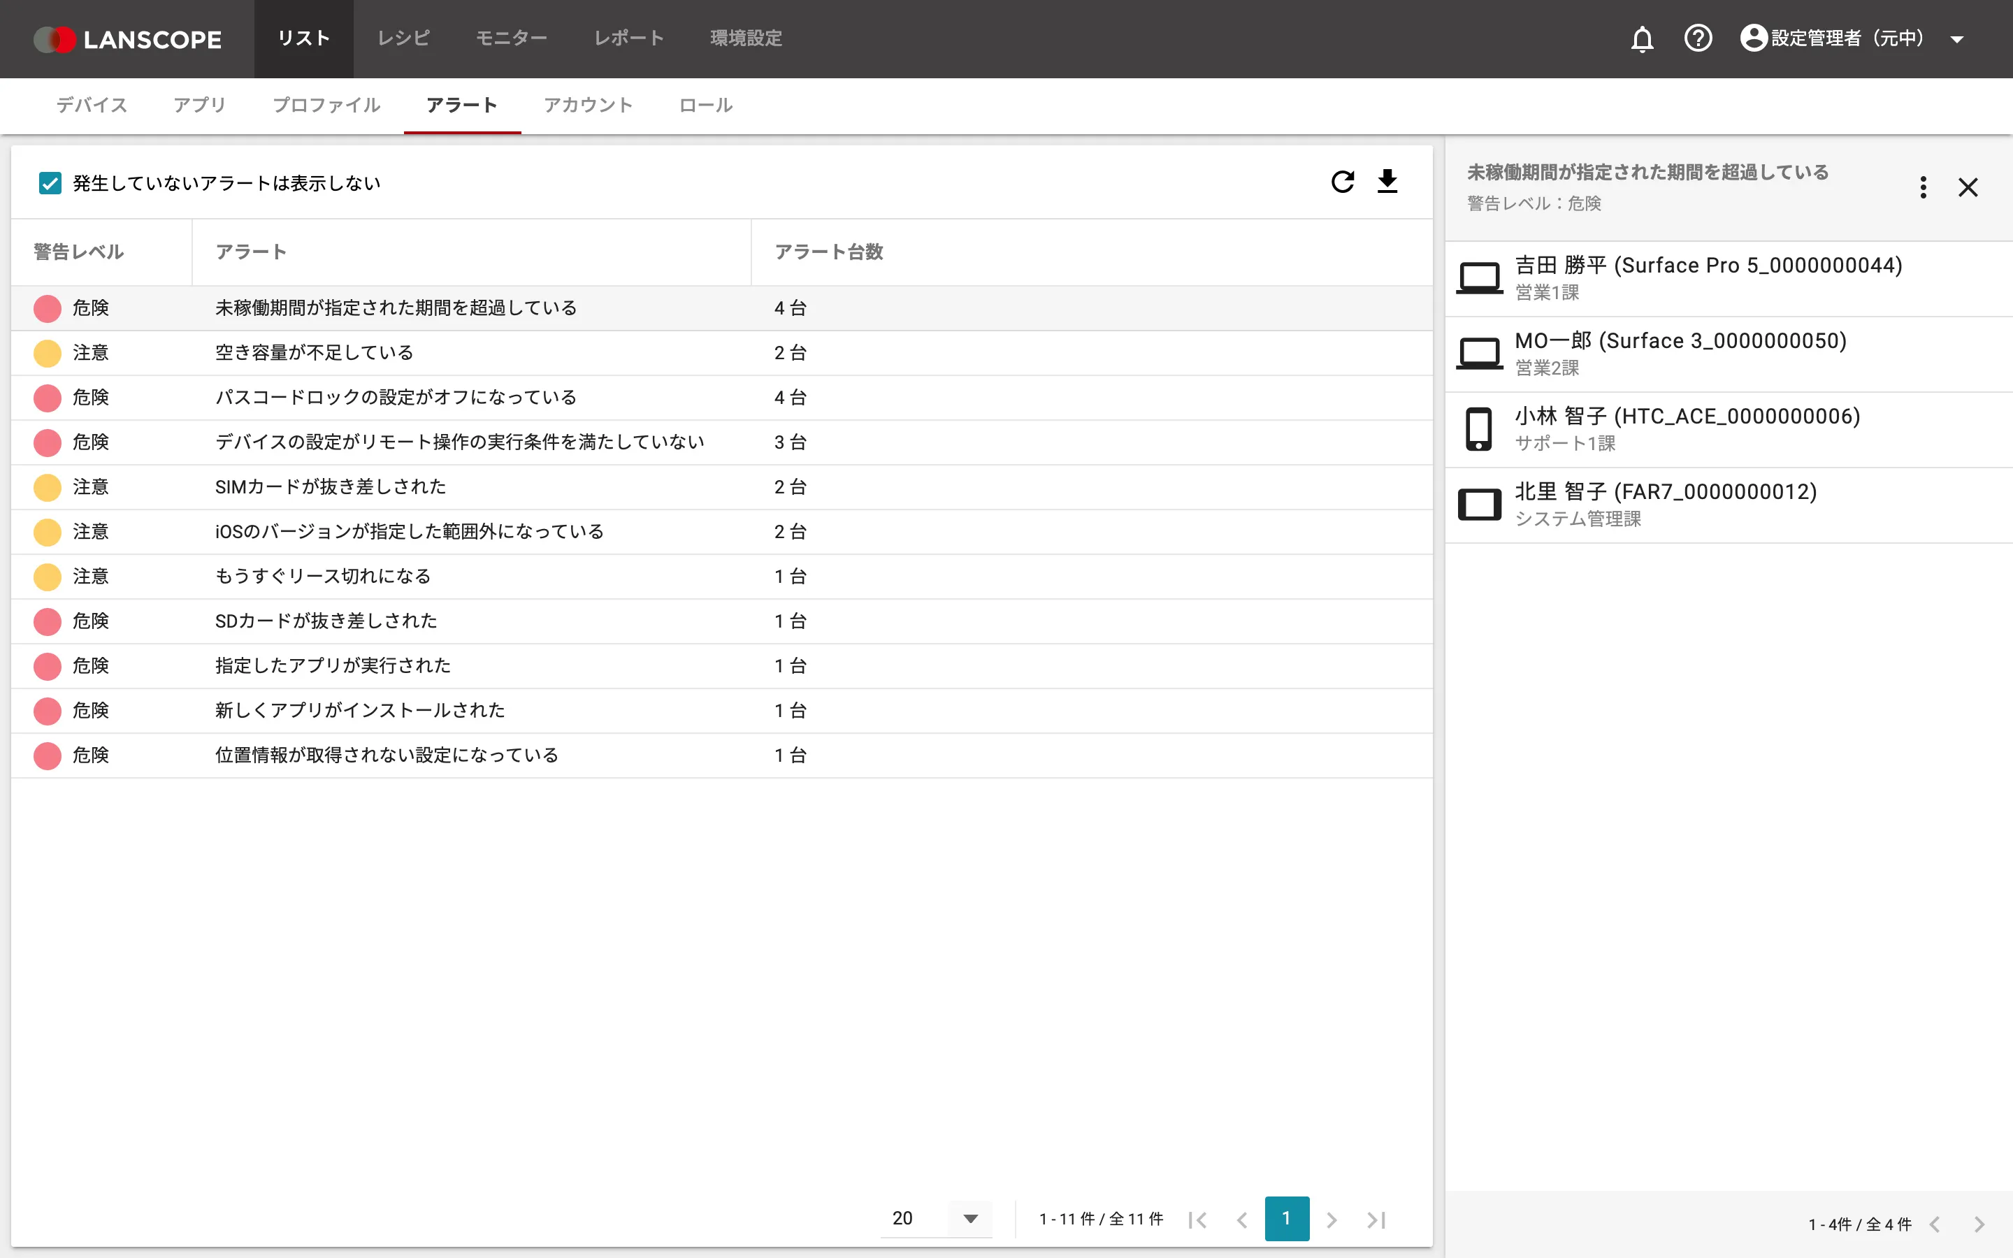Viewport: 2013px width, 1258px height.
Task: Go to first page of alerts
Action: (1198, 1220)
